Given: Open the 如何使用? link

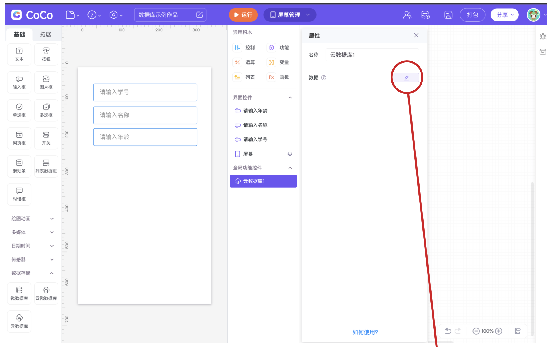Looking at the screenshot, I should [x=365, y=332].
